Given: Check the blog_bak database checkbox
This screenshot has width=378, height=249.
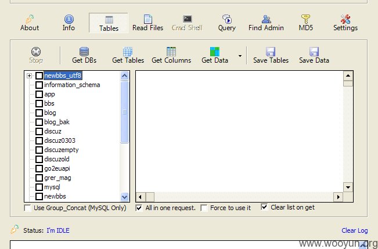Looking at the screenshot, I should [39, 122].
